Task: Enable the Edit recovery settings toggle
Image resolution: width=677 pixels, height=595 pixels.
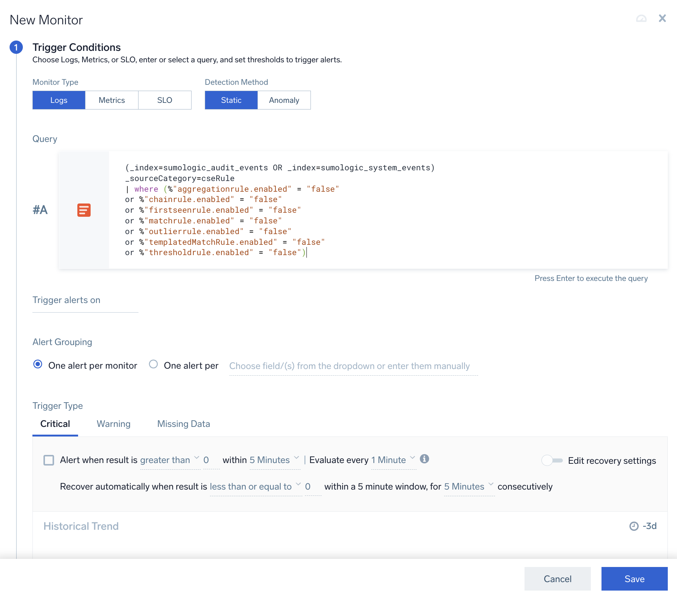Action: pyautogui.click(x=552, y=460)
